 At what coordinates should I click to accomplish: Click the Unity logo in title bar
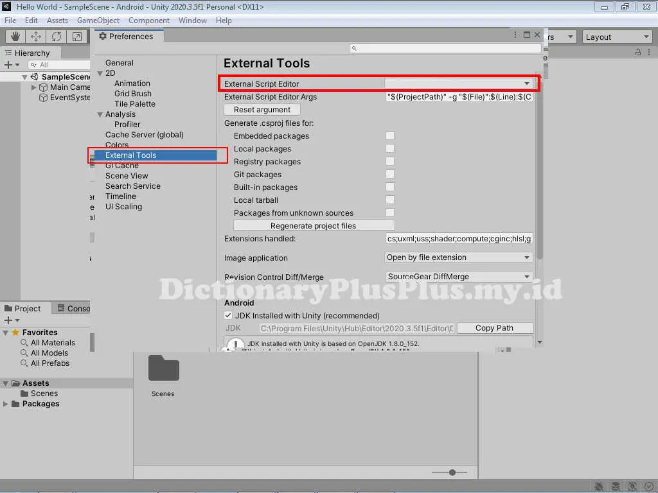[6, 6]
